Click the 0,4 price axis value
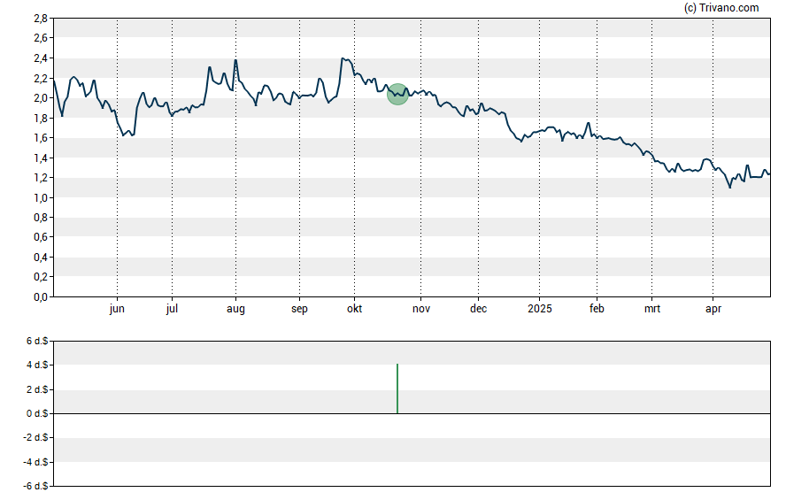Screen dimensions: 786x500 click(x=41, y=257)
